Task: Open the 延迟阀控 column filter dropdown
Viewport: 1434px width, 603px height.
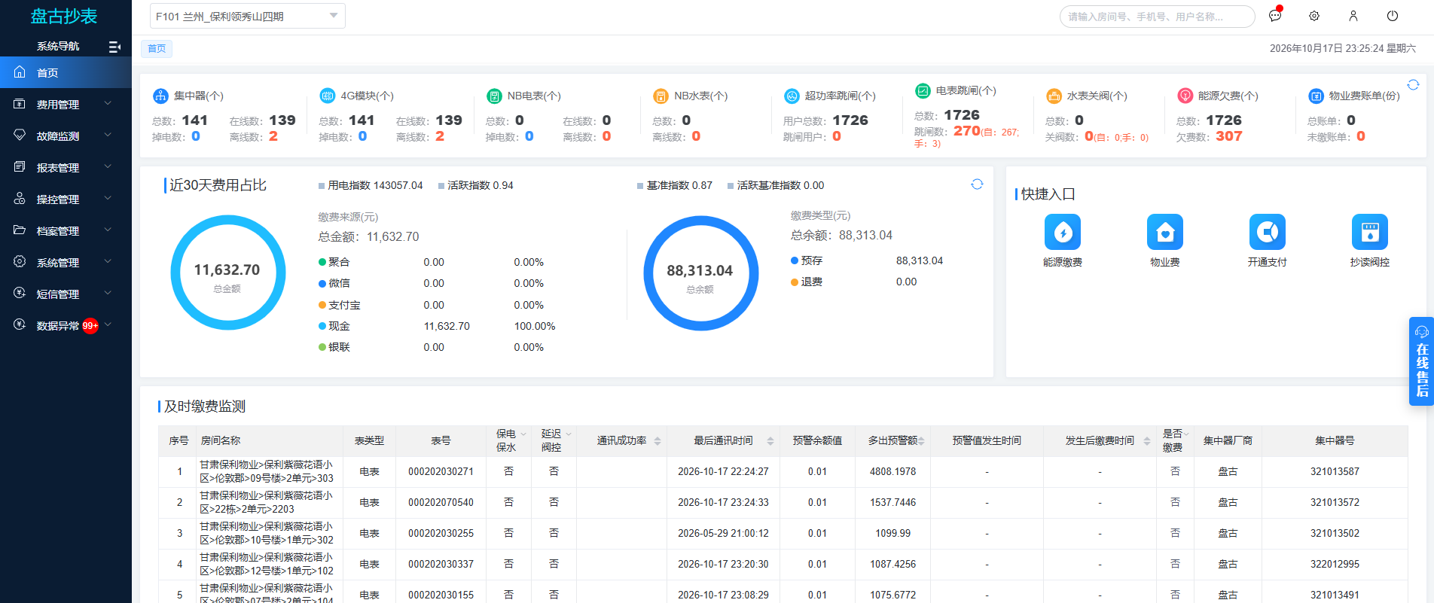Action: [569, 434]
